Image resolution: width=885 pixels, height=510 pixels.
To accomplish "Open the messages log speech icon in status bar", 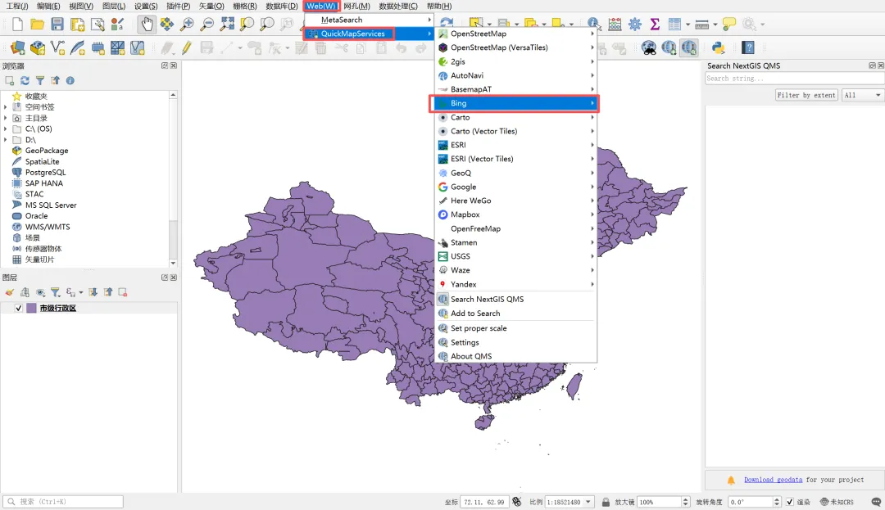I will (x=875, y=502).
